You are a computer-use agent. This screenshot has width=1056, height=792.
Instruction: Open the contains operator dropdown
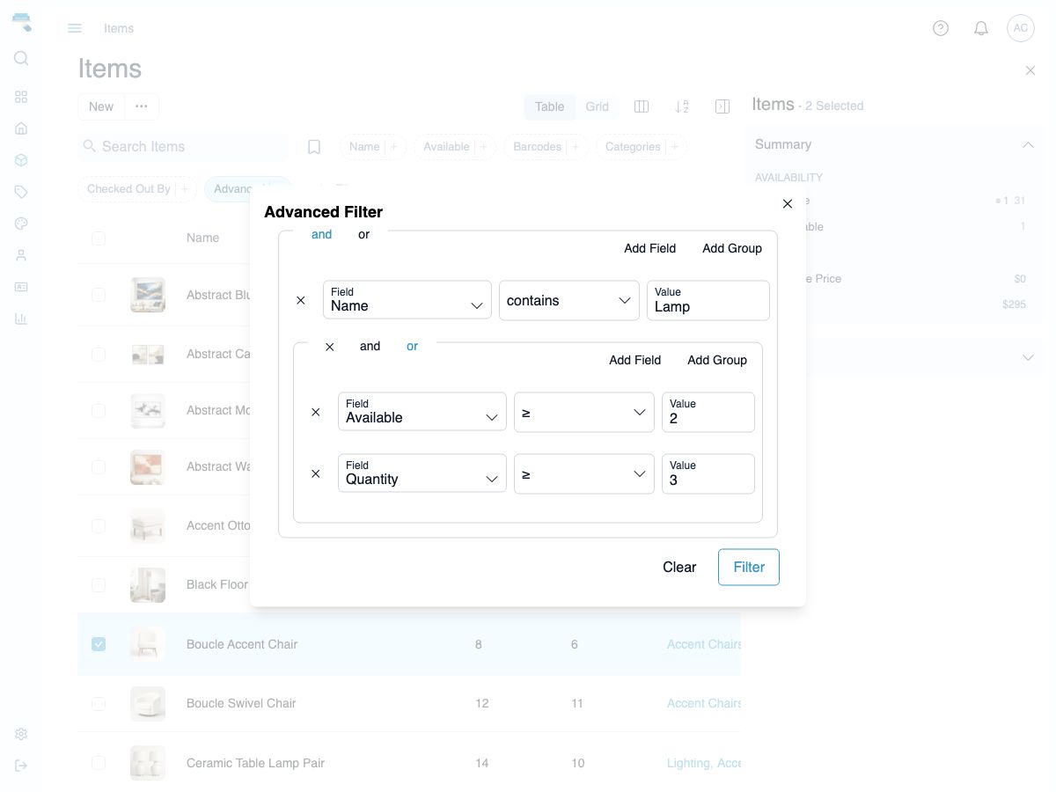pos(569,300)
